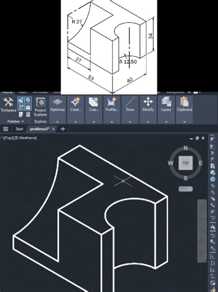This screenshot has width=218, height=292.
Task: Click the TOP face of the ViewCube
Action: click(x=185, y=163)
